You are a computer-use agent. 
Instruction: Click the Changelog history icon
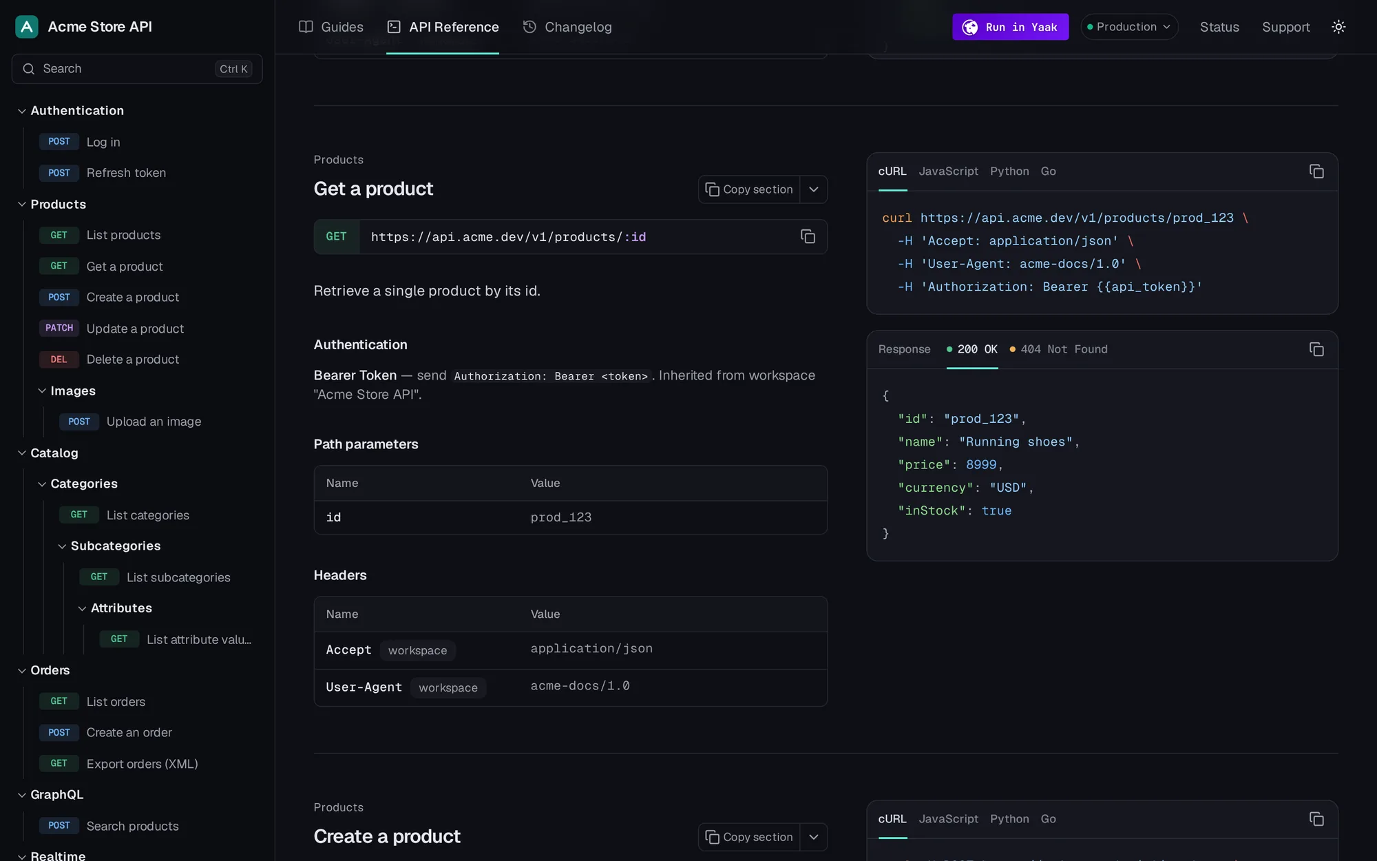tap(529, 27)
